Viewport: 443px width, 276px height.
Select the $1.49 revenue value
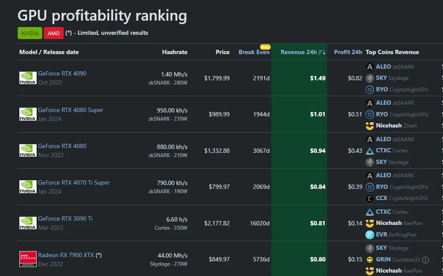tap(318, 78)
